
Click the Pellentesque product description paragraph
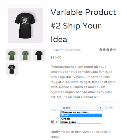tap(83, 82)
